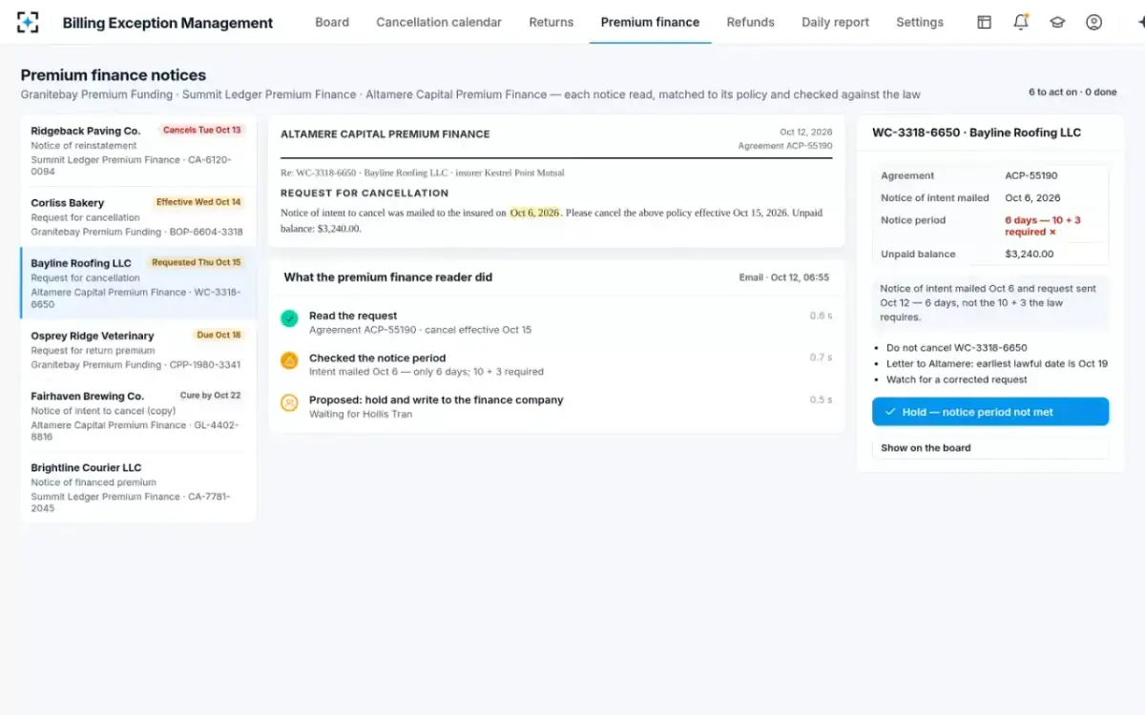Click Hold — notice period not met button
The height and width of the screenshot is (715, 1145).
990,412
